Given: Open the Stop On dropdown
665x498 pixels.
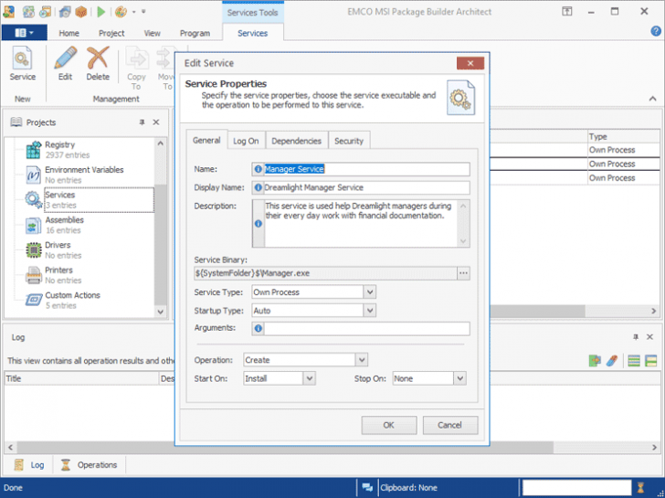Looking at the screenshot, I should 460,378.
